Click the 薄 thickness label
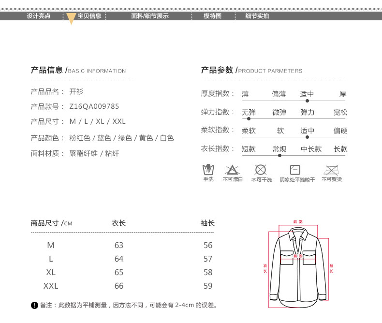This screenshot has height=323, width=382. tap(245, 94)
